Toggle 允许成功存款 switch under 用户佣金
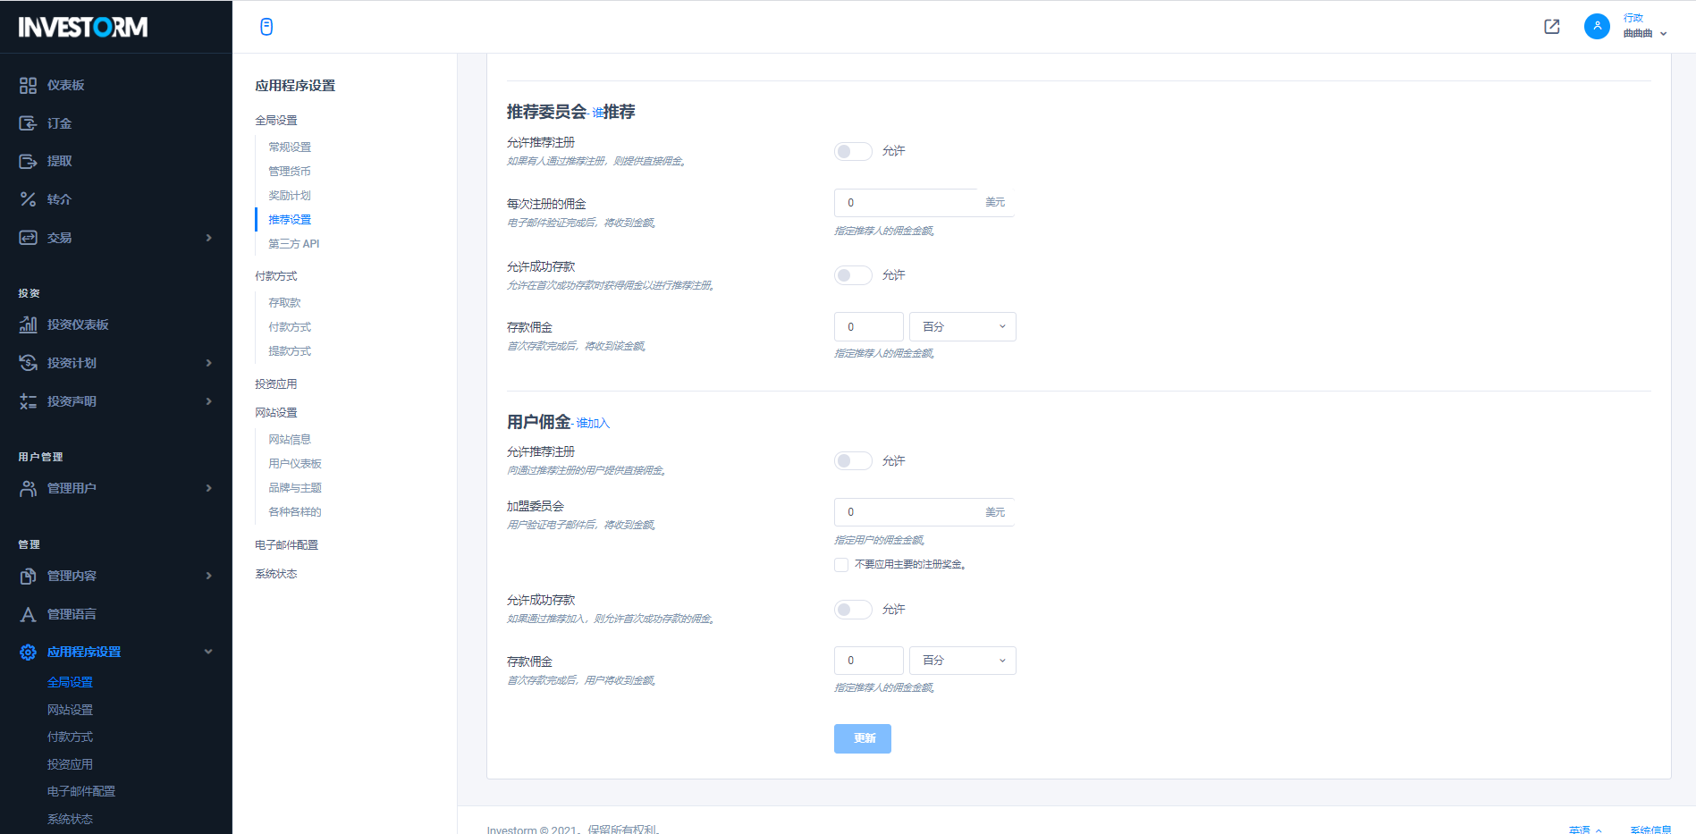 [x=853, y=610]
